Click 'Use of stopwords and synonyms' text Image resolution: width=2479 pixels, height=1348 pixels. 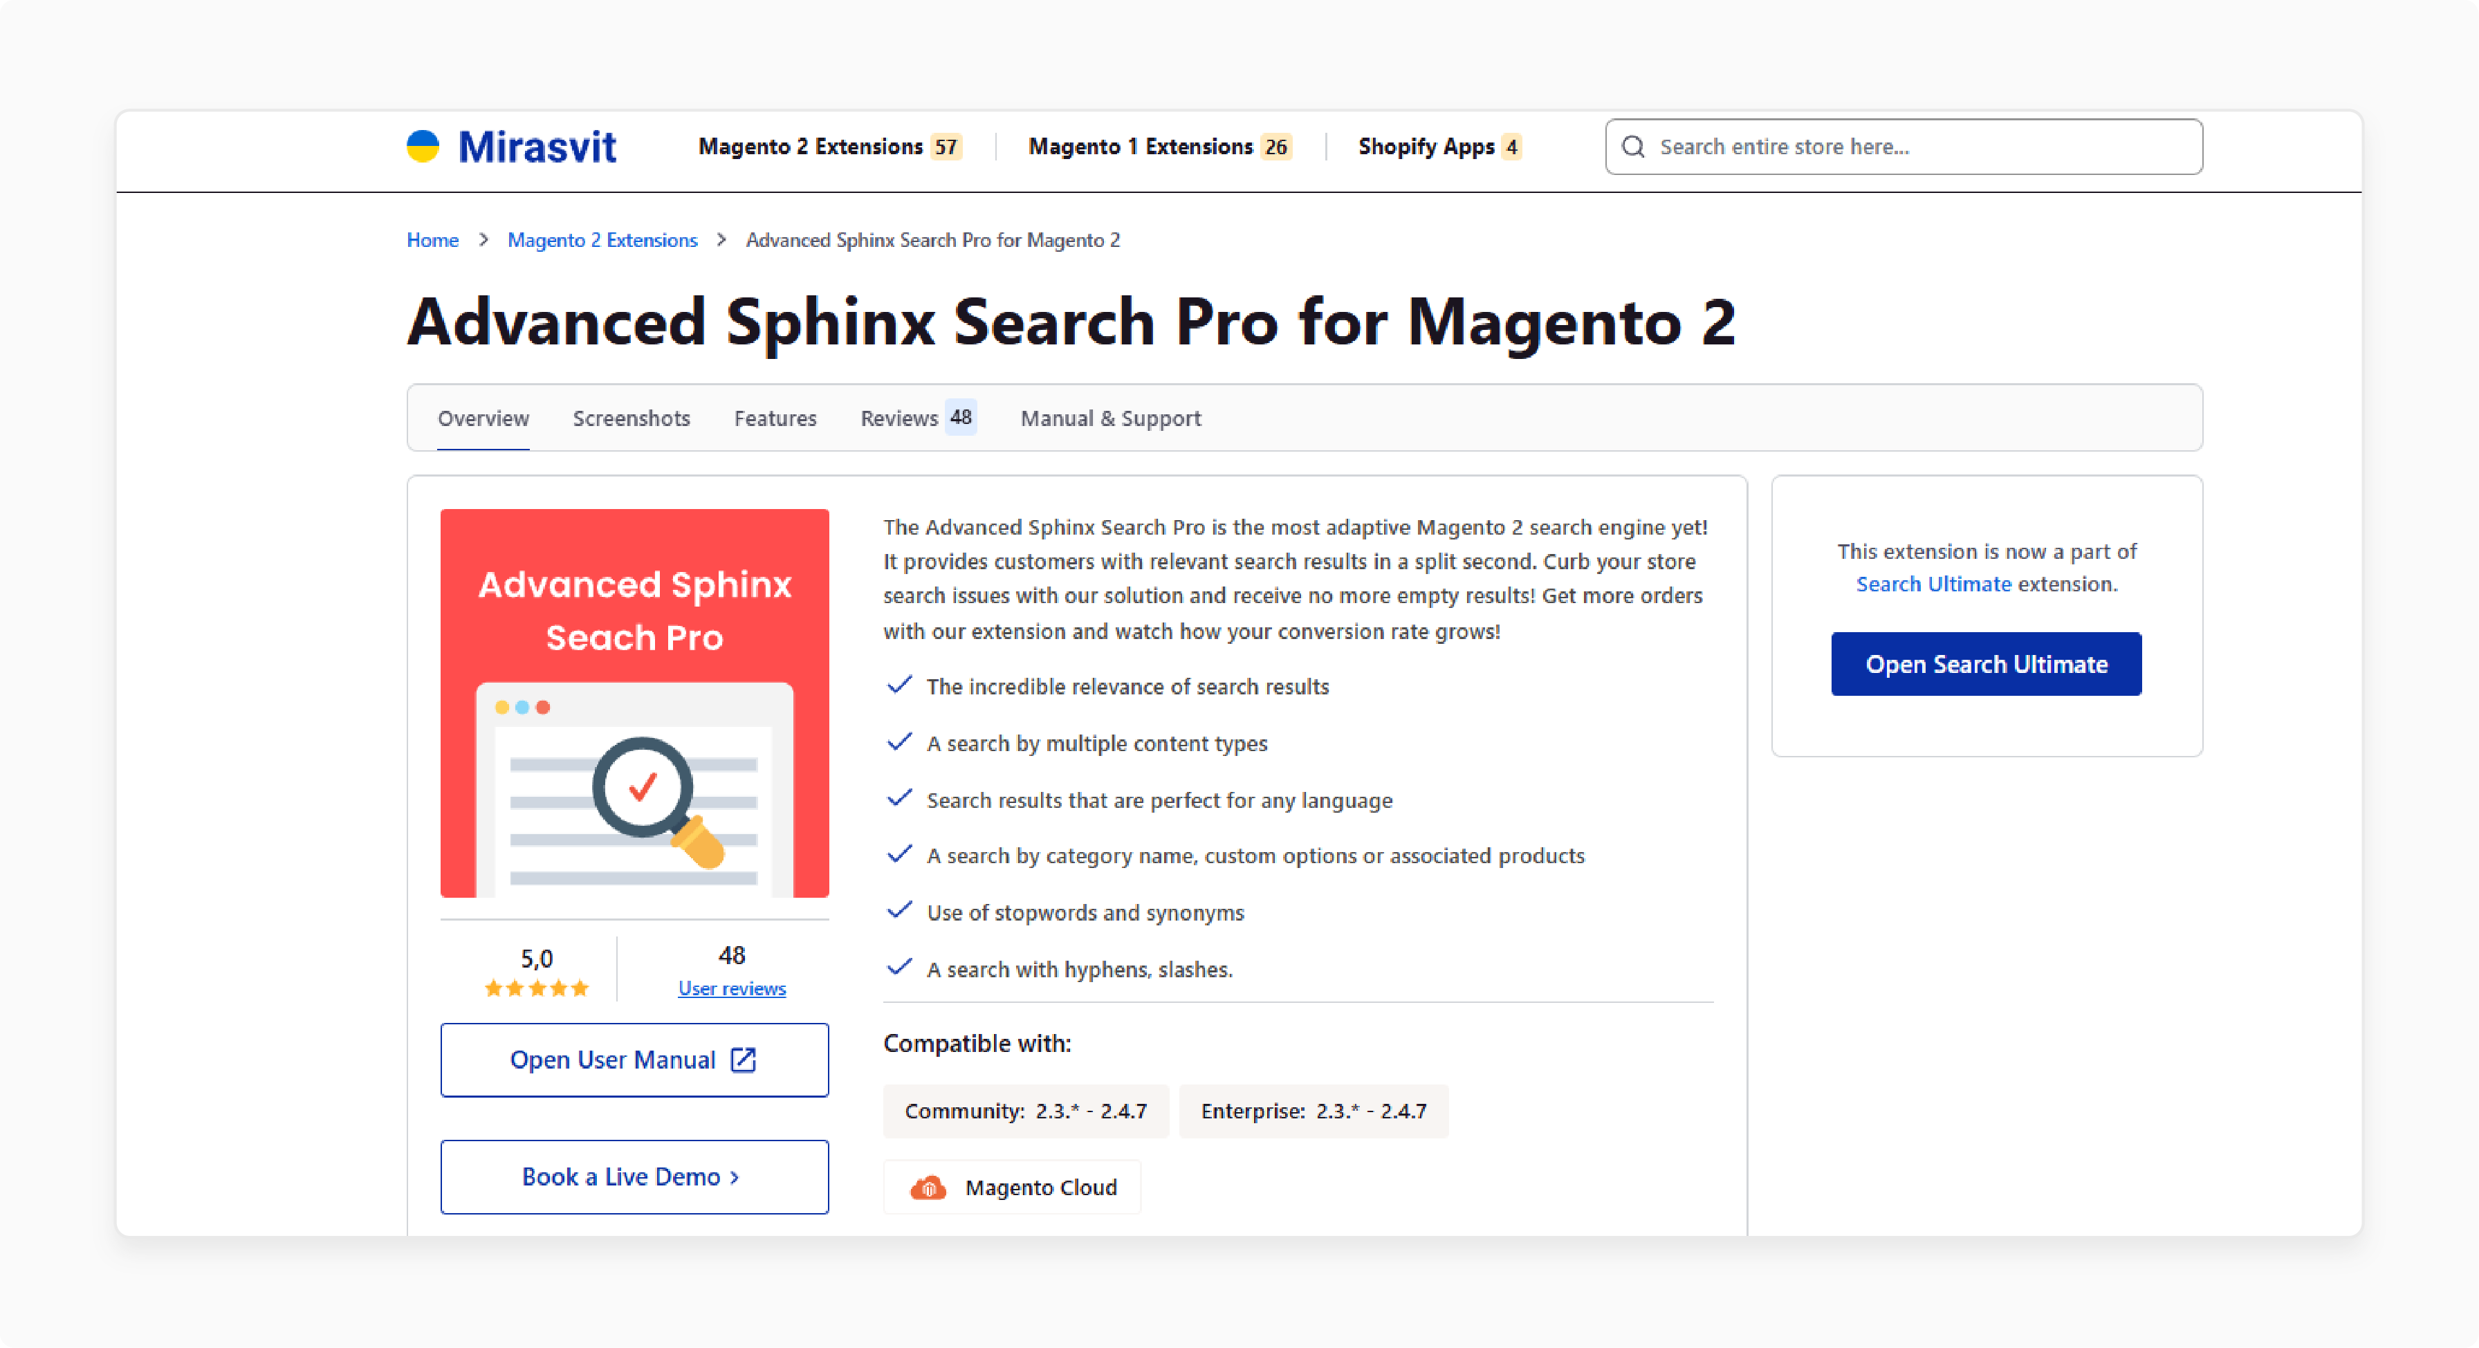pos(1085,912)
